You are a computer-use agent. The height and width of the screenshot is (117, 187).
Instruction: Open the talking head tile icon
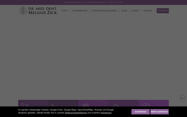(25, 105)
